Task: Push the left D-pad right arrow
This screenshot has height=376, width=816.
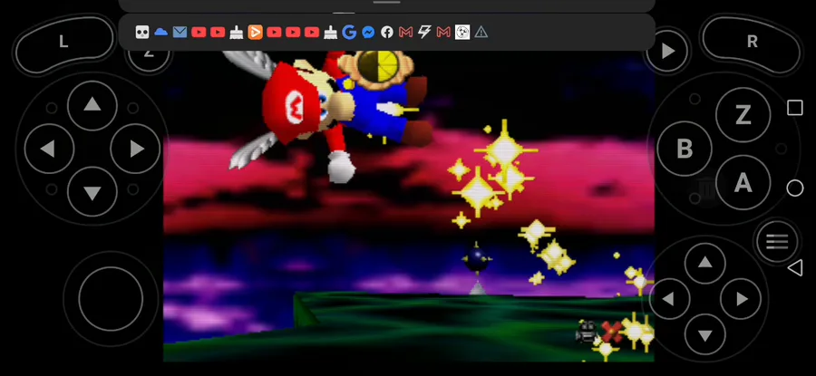Action: [x=135, y=149]
